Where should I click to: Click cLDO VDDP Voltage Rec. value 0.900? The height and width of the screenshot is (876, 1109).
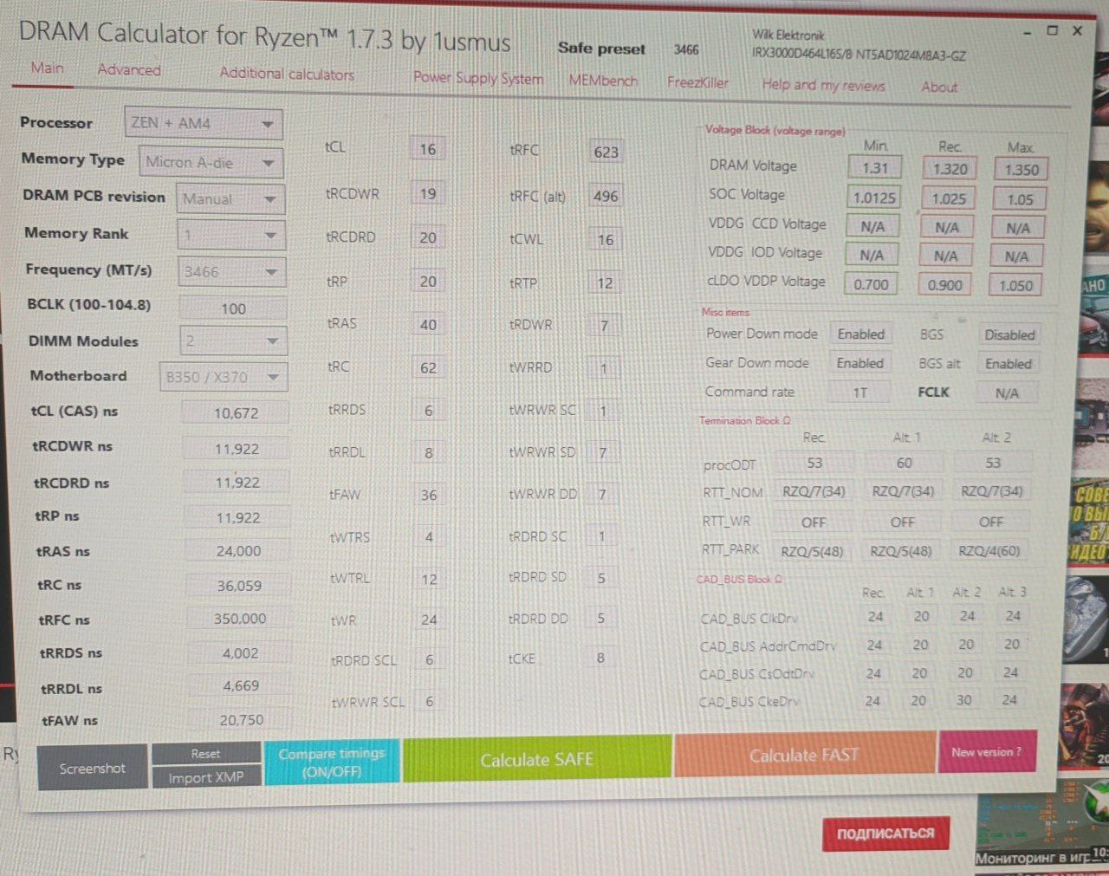(x=944, y=285)
